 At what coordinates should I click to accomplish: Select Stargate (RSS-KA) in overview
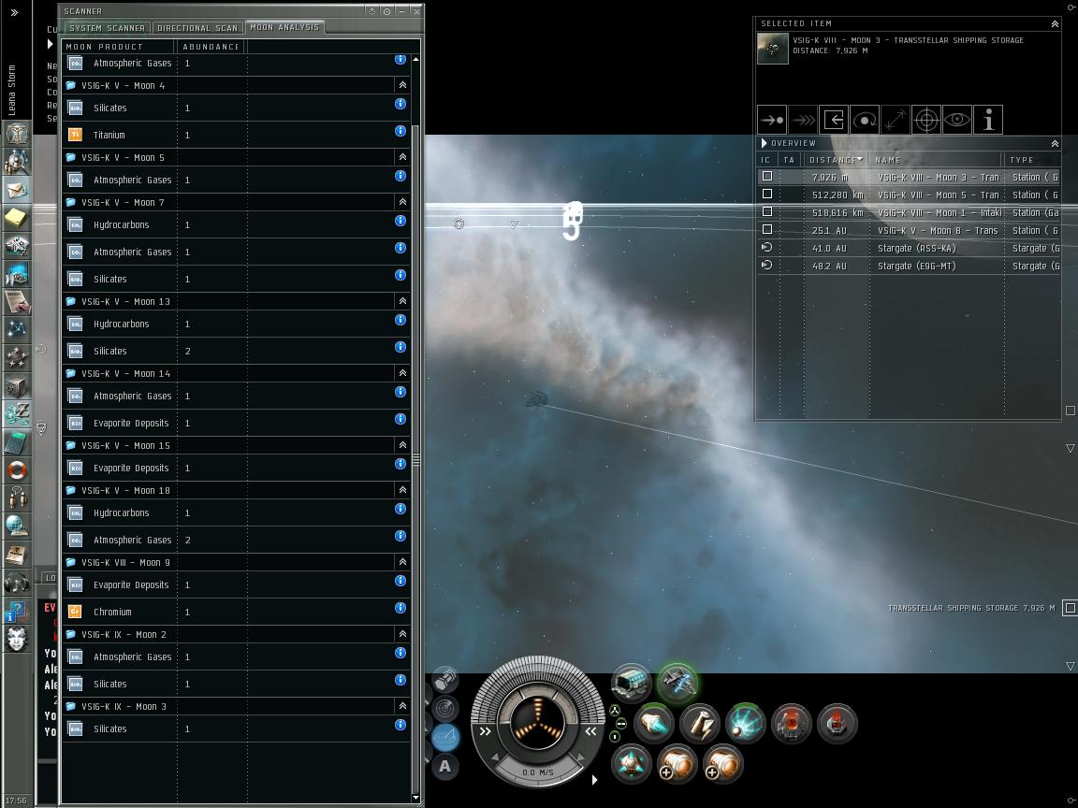tap(909, 248)
